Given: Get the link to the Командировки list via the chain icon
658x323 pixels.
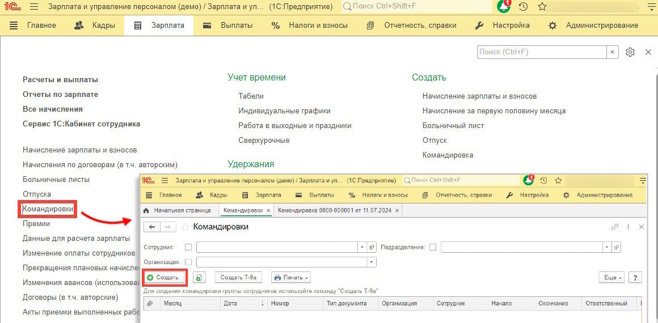Looking at the screenshot, I should (615, 227).
